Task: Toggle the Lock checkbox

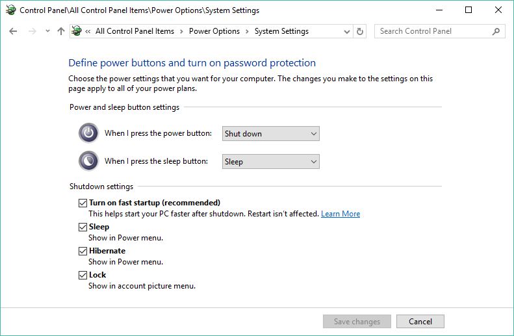Action: pyautogui.click(x=83, y=275)
